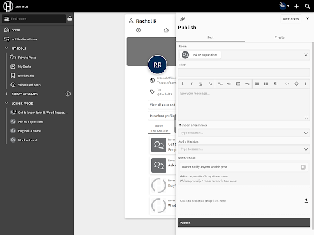314x235 pixels.
Task: Switch to the Post tab
Action: pyautogui.click(x=210, y=37)
